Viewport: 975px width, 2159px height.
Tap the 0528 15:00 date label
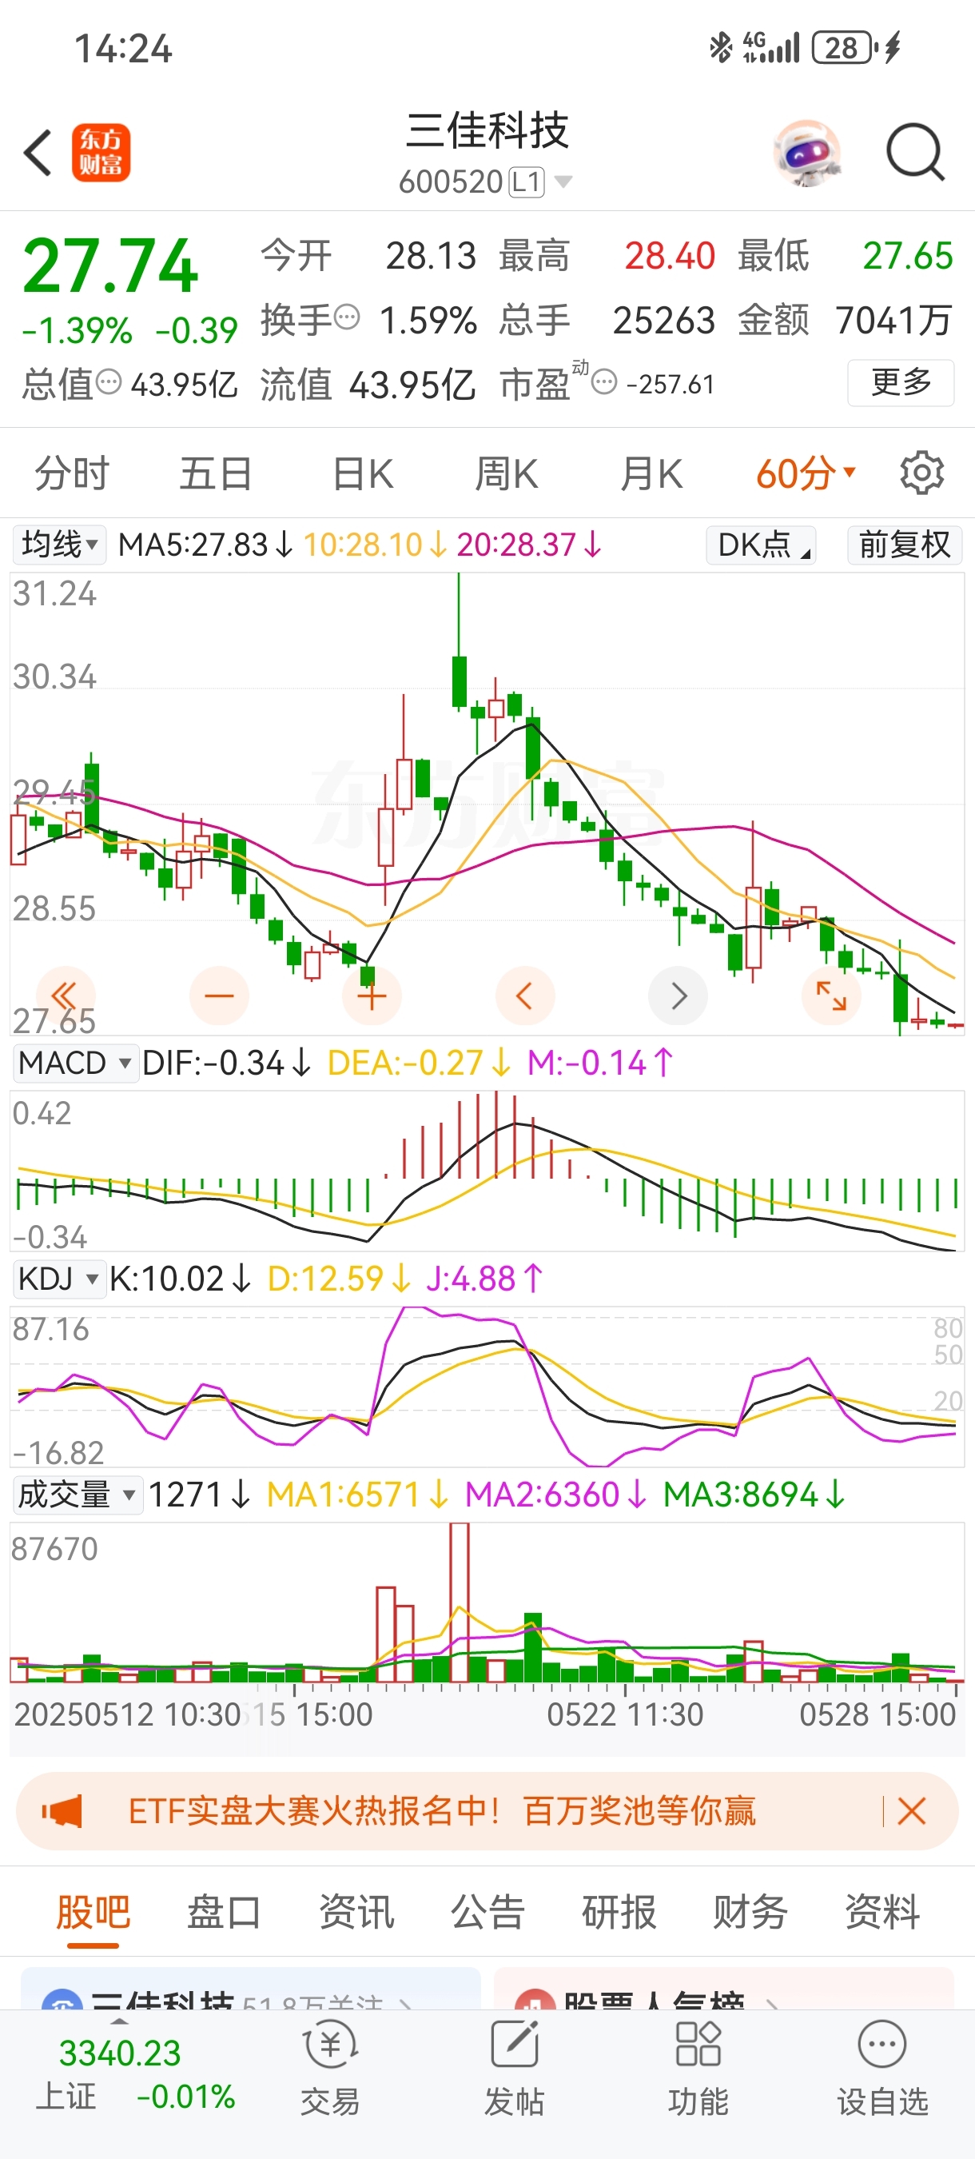877,1714
